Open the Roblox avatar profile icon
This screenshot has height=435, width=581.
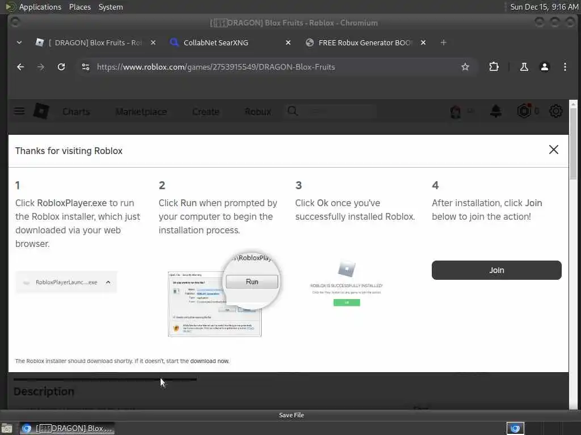[x=456, y=112]
